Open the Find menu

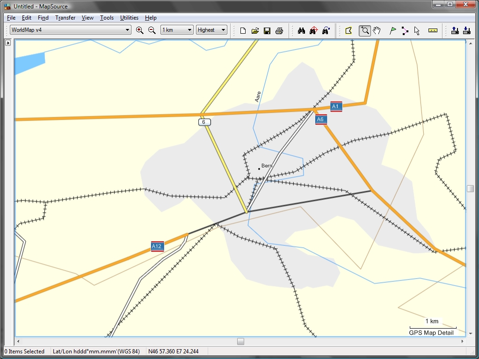tap(43, 18)
